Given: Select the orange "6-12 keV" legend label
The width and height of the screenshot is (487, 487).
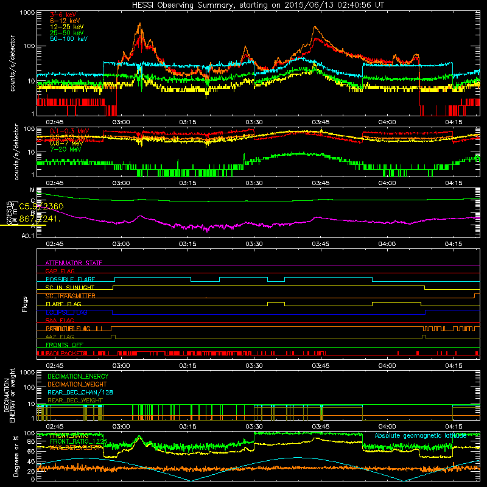Looking at the screenshot, I should click(x=65, y=21).
